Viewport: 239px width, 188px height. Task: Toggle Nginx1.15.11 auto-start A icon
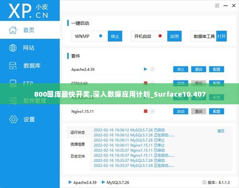152,111
